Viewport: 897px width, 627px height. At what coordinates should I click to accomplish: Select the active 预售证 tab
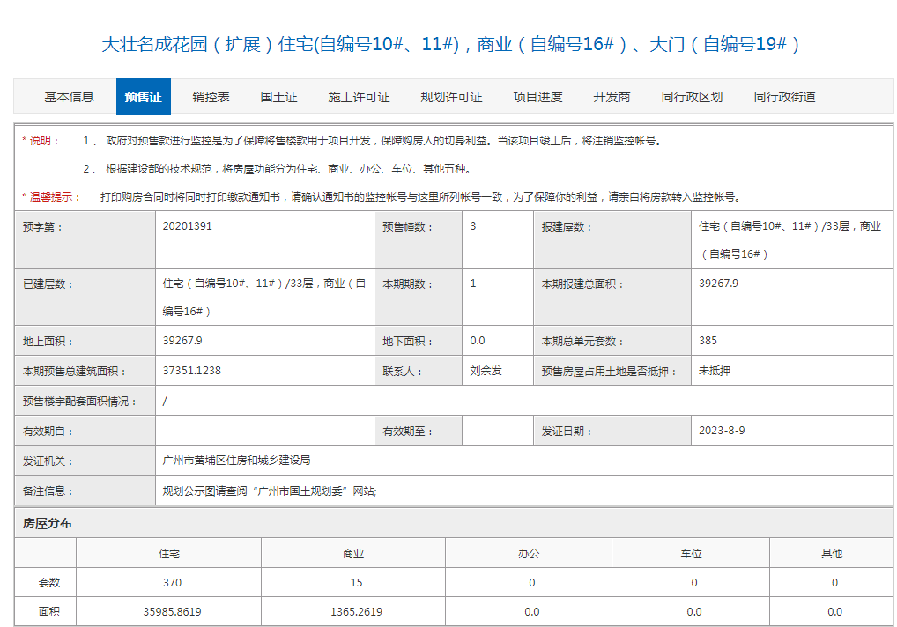143,97
